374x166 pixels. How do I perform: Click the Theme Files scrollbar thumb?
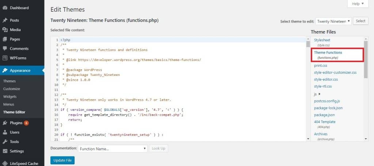(366, 59)
